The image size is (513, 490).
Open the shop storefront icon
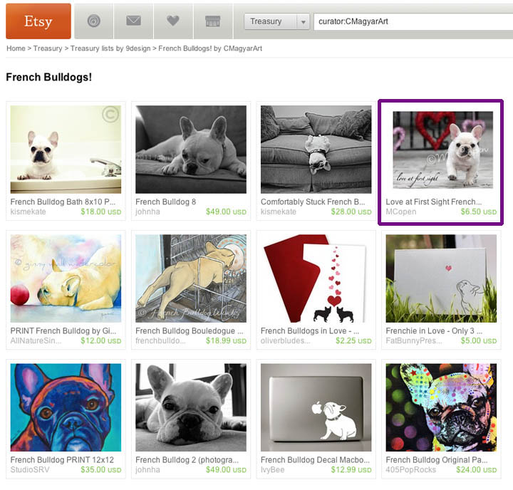(212, 21)
